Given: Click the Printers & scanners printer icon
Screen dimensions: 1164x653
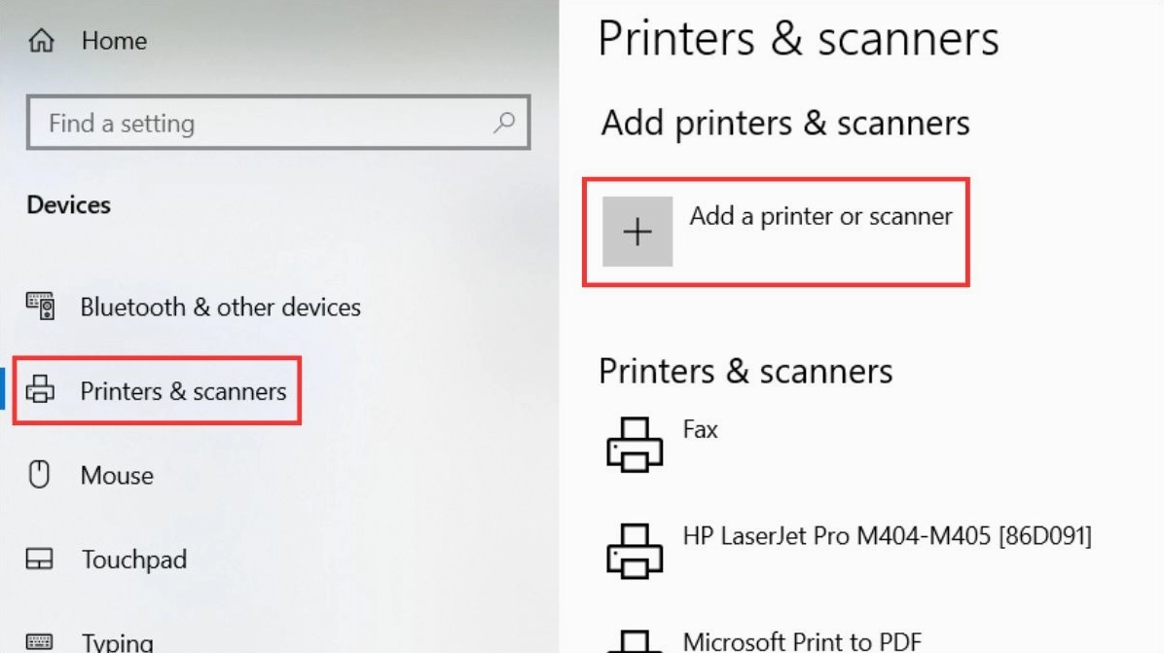Looking at the screenshot, I should click(x=40, y=391).
